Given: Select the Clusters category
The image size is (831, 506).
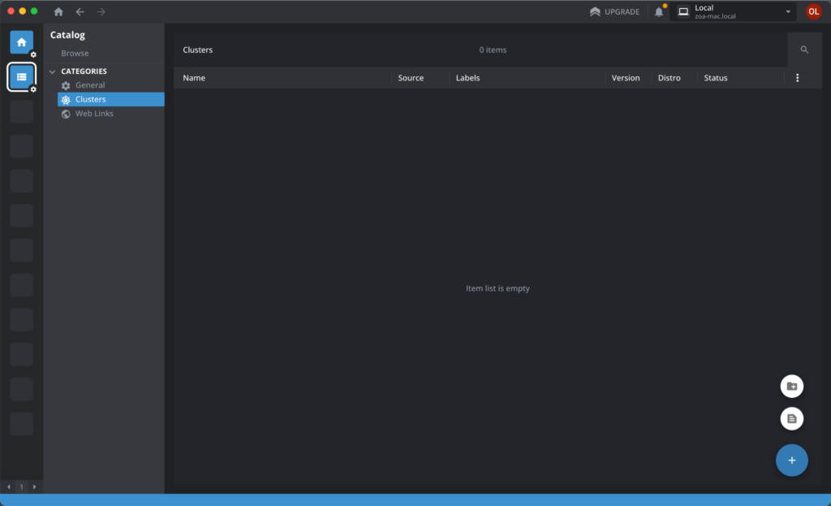Looking at the screenshot, I should [91, 98].
